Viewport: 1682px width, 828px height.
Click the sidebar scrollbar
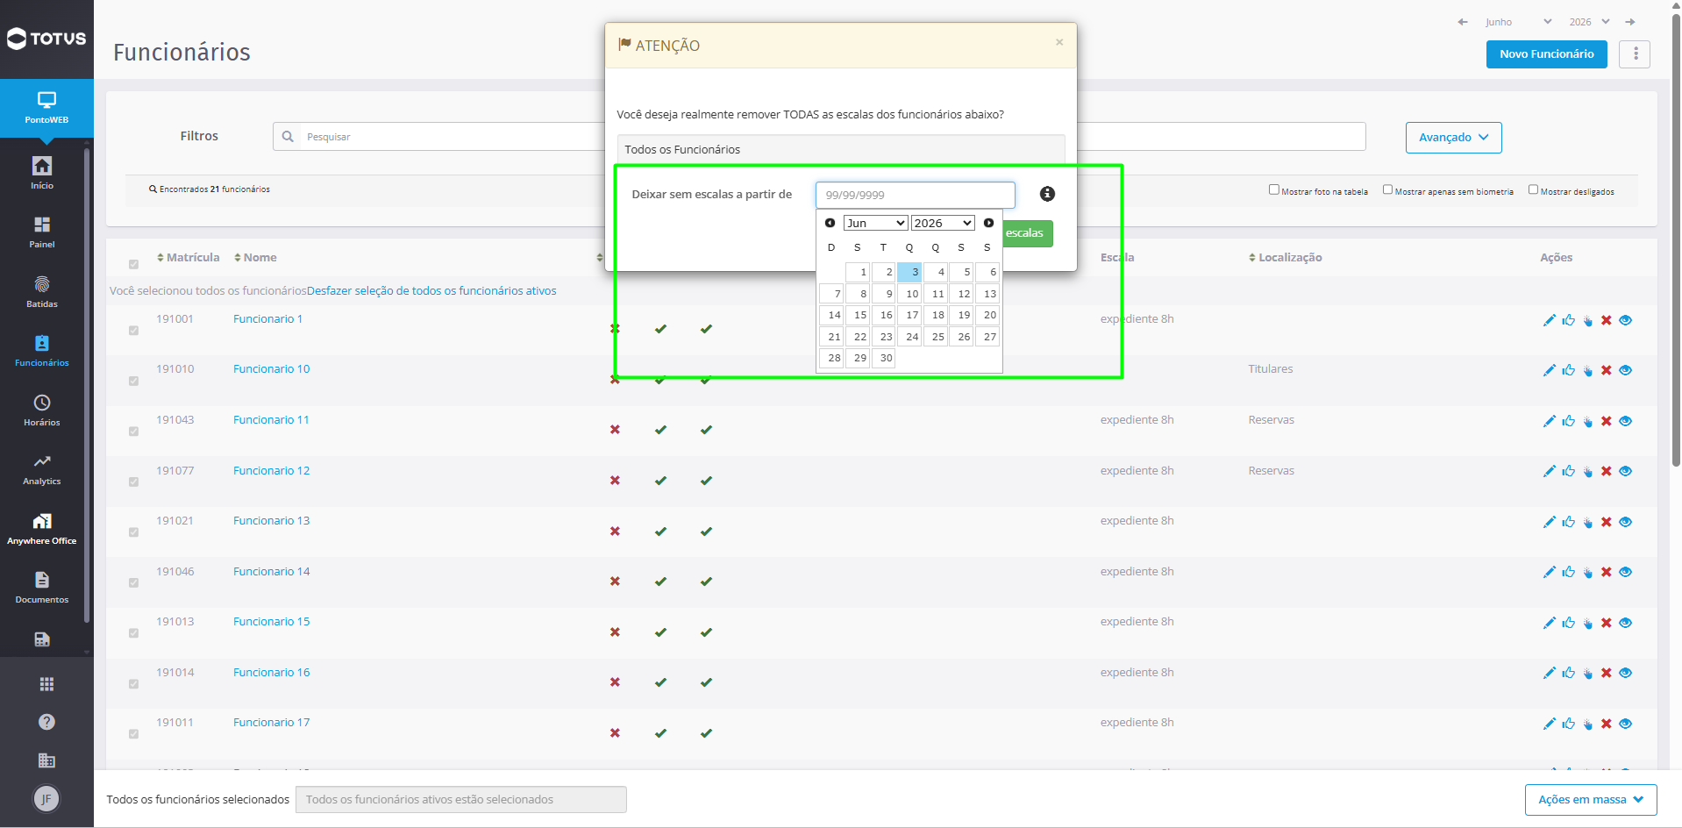[87, 386]
